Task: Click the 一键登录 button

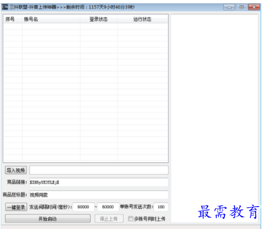Action: point(16,207)
